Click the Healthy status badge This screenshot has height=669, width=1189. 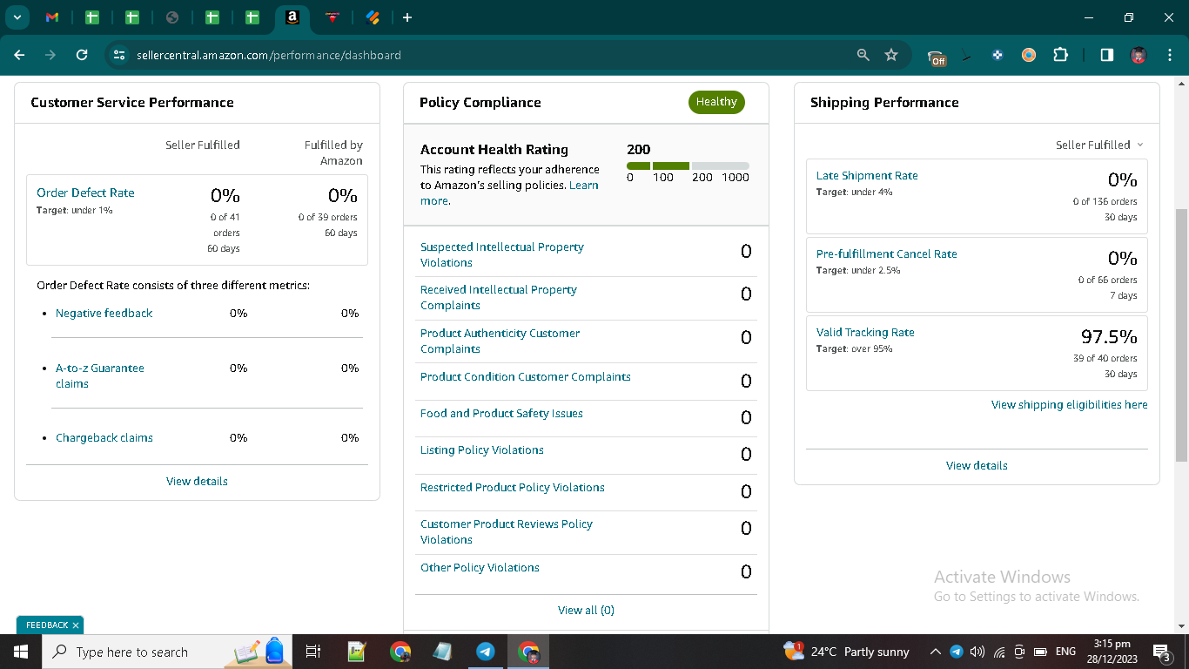coord(716,102)
